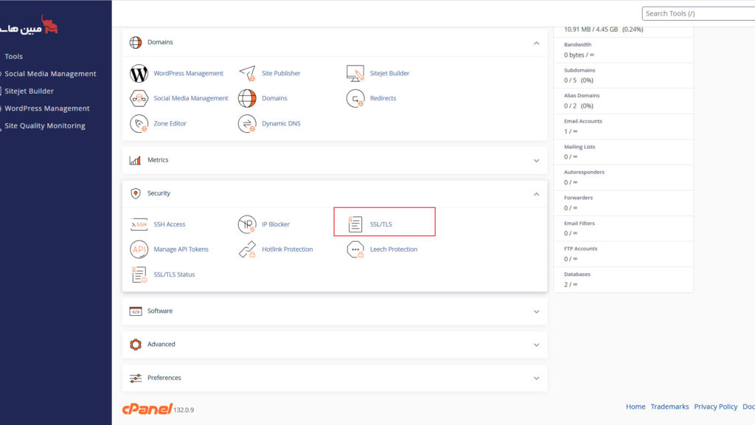Select Site Quality Monitoring in sidebar
This screenshot has width=755, height=425.
[x=45, y=126]
